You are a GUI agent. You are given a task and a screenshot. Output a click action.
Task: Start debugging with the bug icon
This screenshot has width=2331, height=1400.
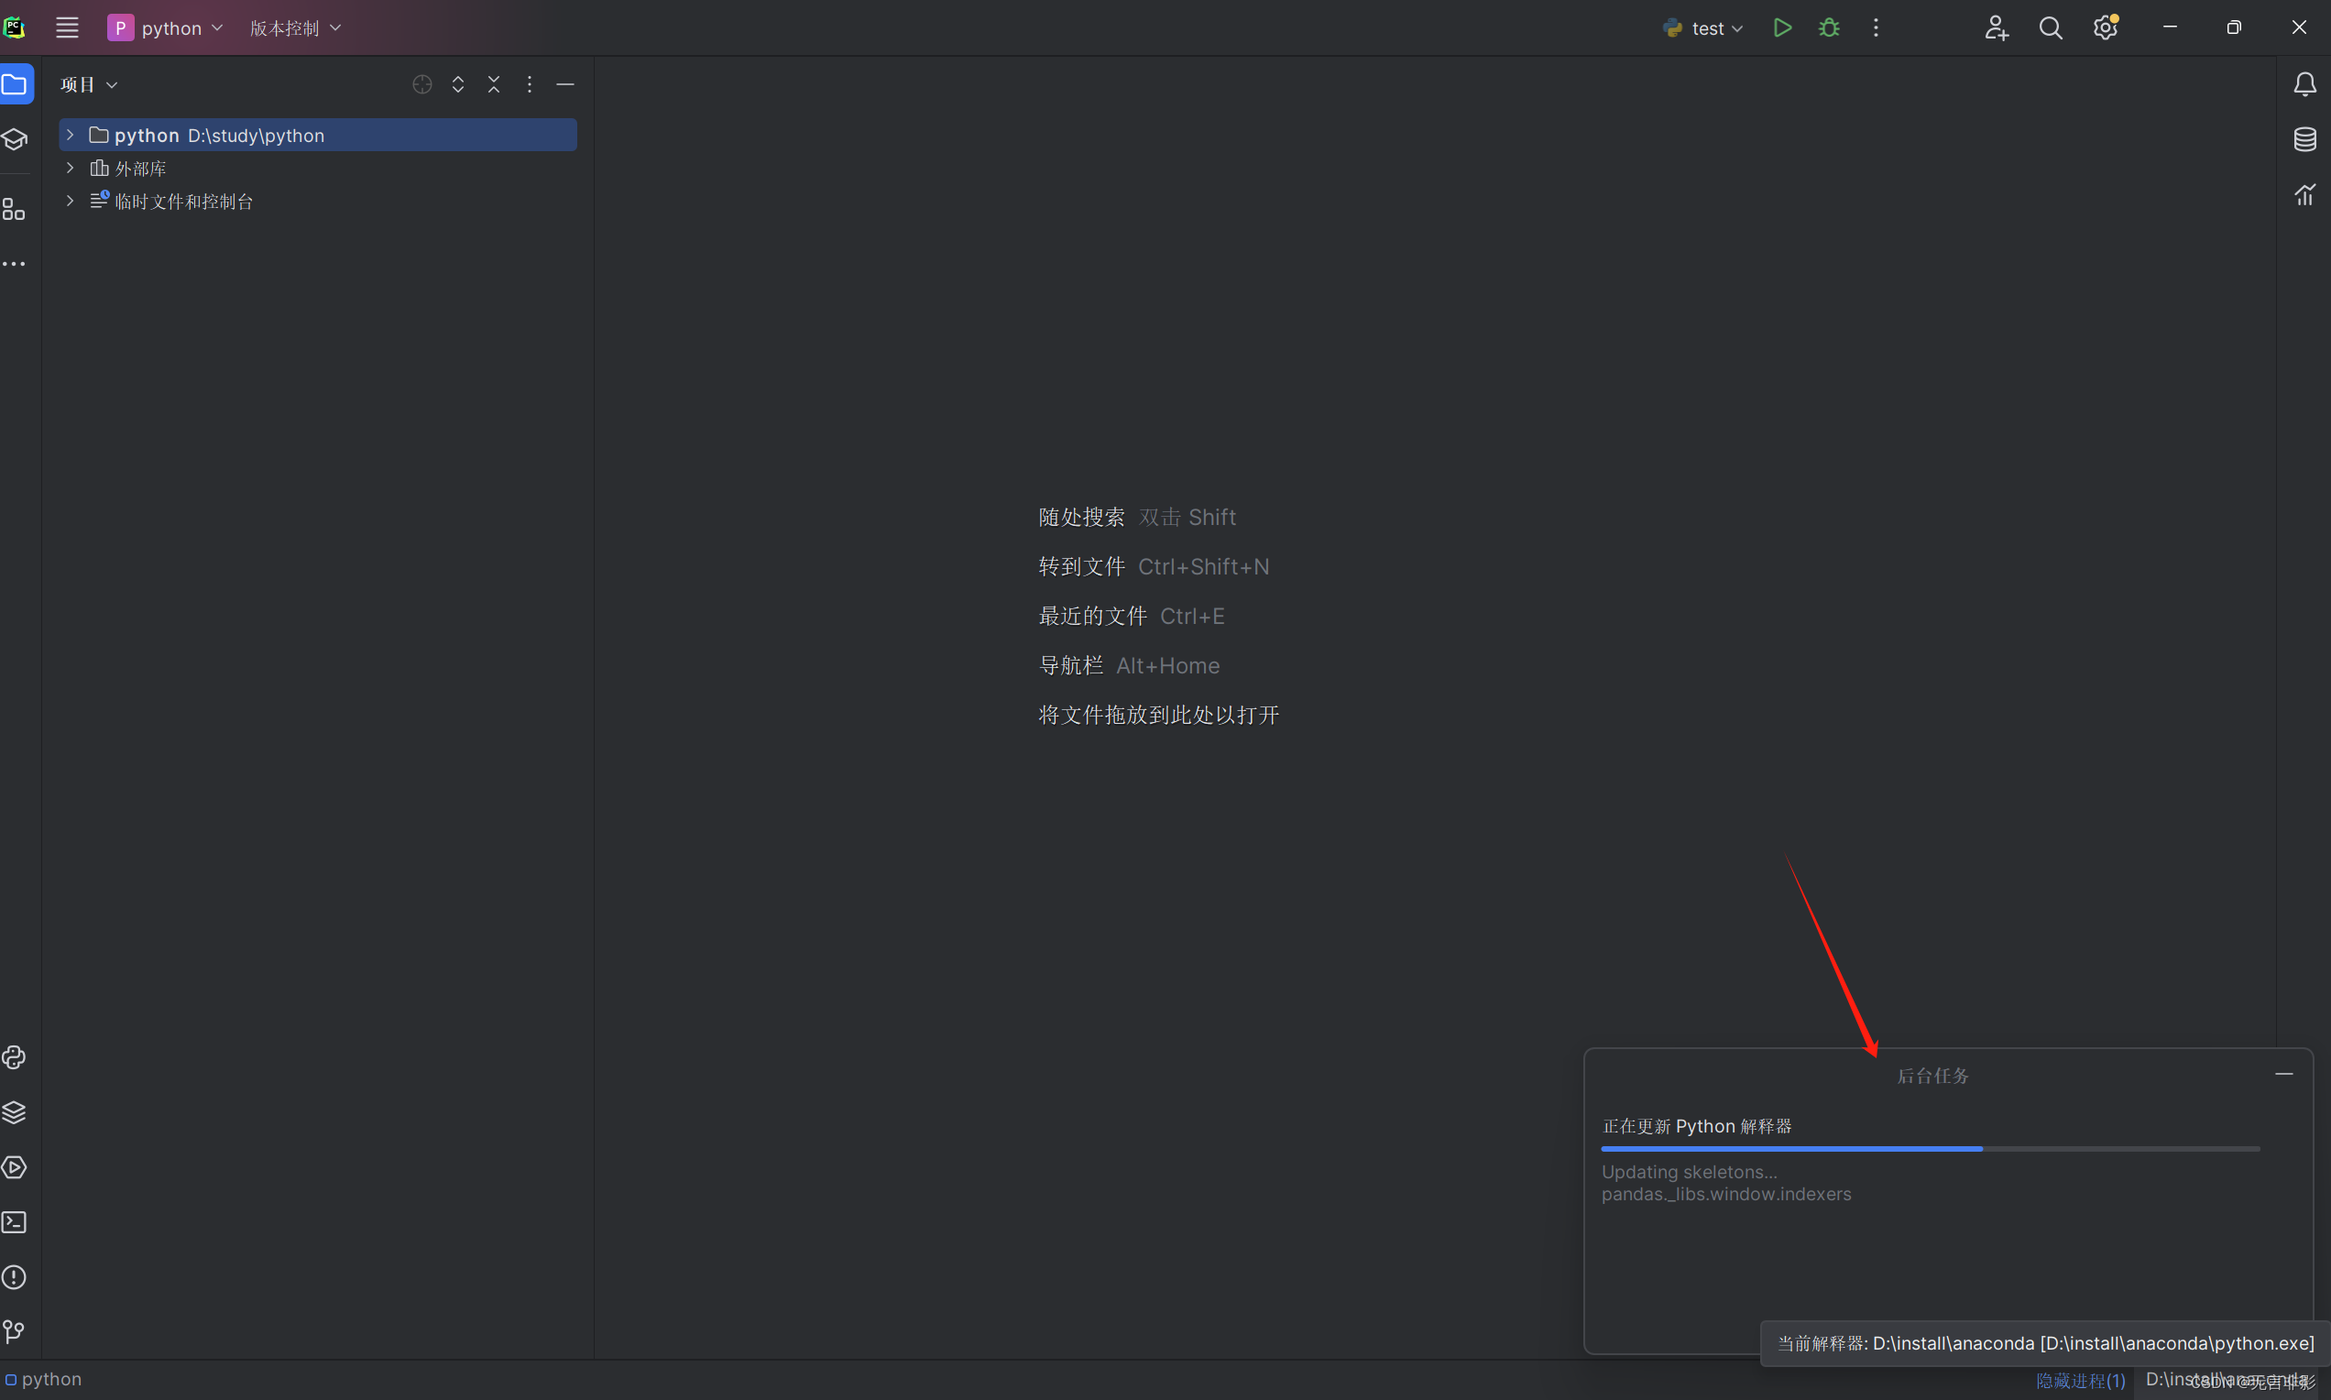(1829, 27)
